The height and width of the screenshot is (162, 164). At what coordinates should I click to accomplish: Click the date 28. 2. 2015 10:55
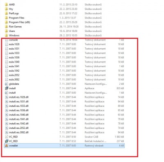click(68, 35)
